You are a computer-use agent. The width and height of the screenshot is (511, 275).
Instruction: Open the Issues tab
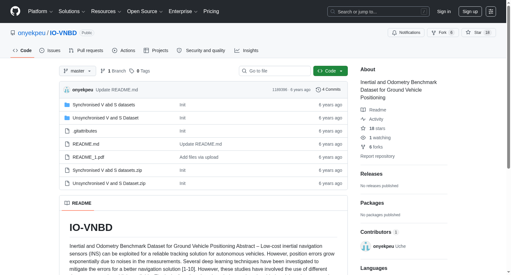pyautogui.click(x=50, y=50)
